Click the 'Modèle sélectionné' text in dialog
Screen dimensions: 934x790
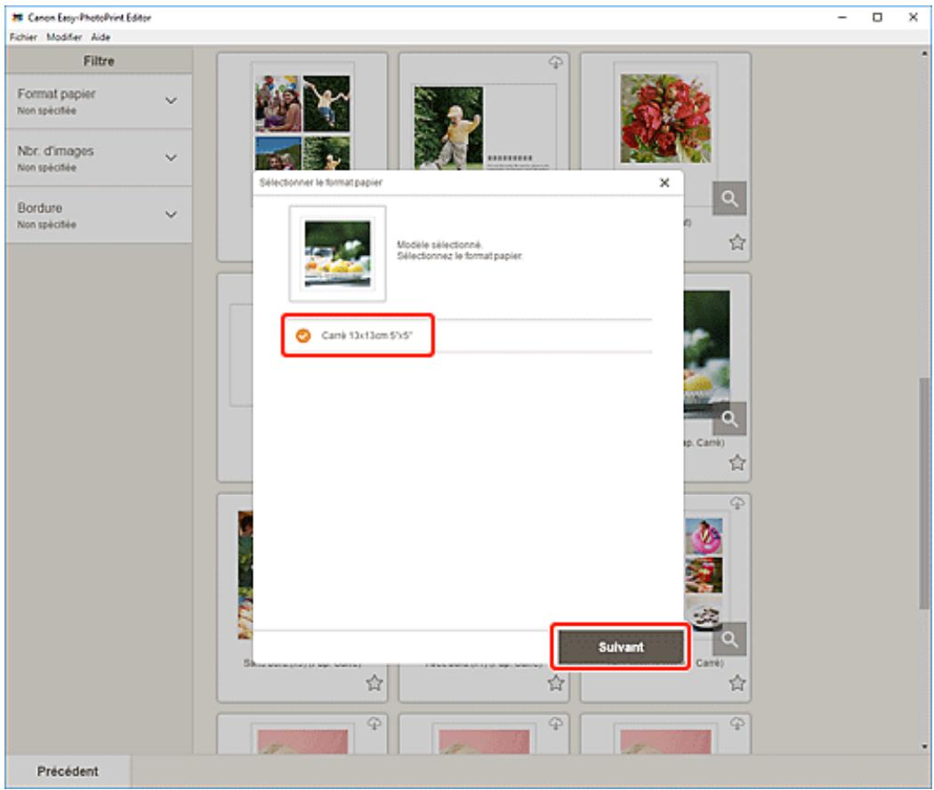tap(439, 244)
